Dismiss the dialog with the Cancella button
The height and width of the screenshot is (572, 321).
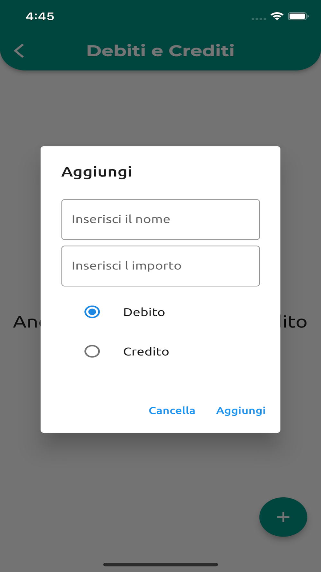(172, 411)
